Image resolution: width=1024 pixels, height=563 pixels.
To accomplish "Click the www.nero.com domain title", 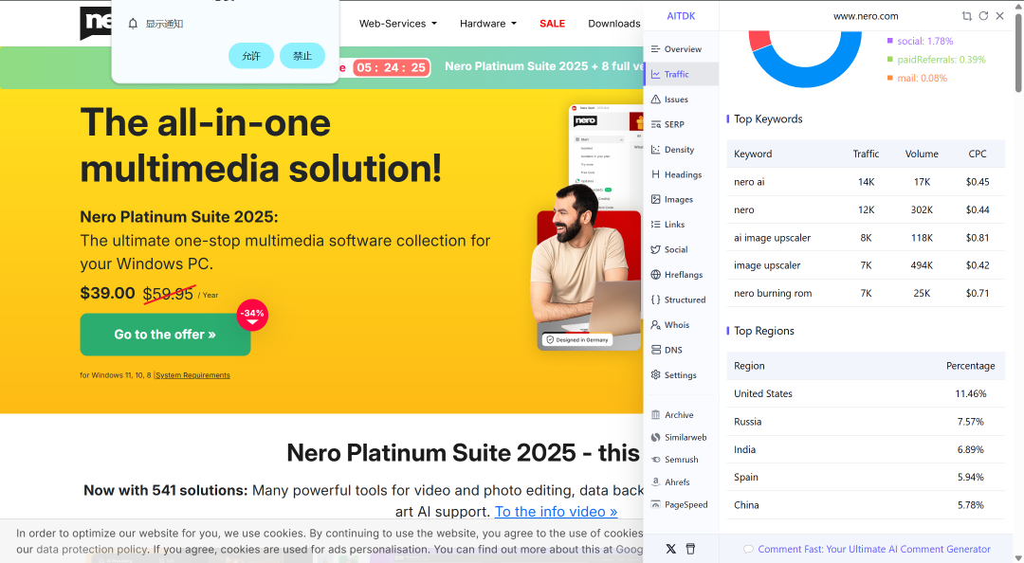I will (x=866, y=16).
